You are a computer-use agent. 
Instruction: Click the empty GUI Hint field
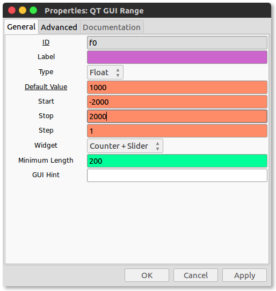pos(177,176)
